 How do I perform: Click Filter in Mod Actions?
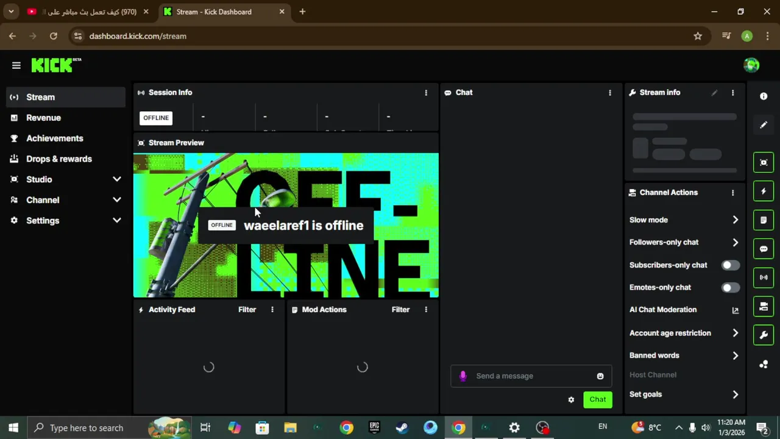(400, 310)
